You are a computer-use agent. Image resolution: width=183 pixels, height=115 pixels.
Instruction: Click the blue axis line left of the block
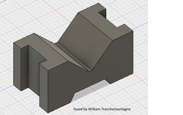coord(7,88)
